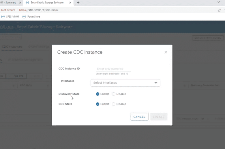Image resolution: width=225 pixels, height=149 pixels.
Task: Click the 'Enter digits between 1 and 16' hint
Action: (x=112, y=74)
